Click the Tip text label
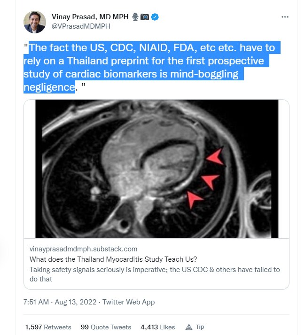The width and height of the screenshot is (305, 335). (x=200, y=327)
